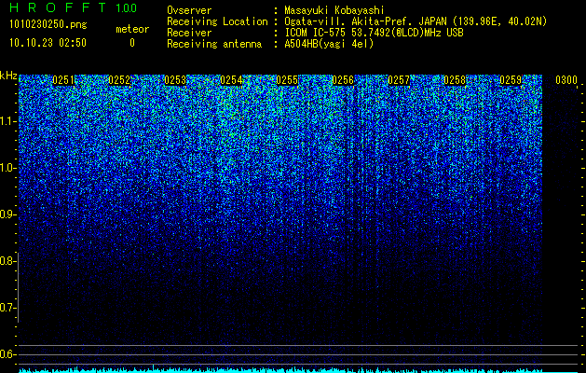
Task: Click the 0.8 kHz axis label
Action: pyautogui.click(x=7, y=261)
